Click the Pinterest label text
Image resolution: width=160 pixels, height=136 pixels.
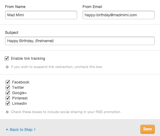point(20,98)
